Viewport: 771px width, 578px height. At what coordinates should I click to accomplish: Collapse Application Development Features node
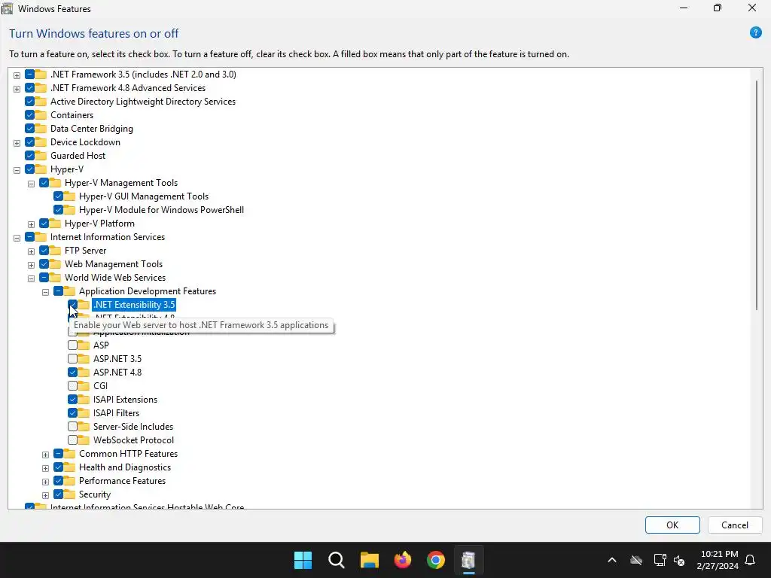point(45,292)
